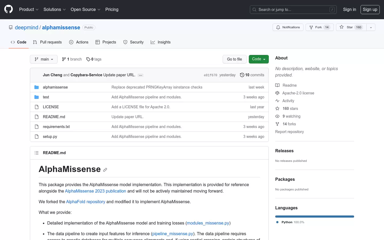Open the README table of contents icon
The height and width of the screenshot is (240, 384).
coord(37,153)
